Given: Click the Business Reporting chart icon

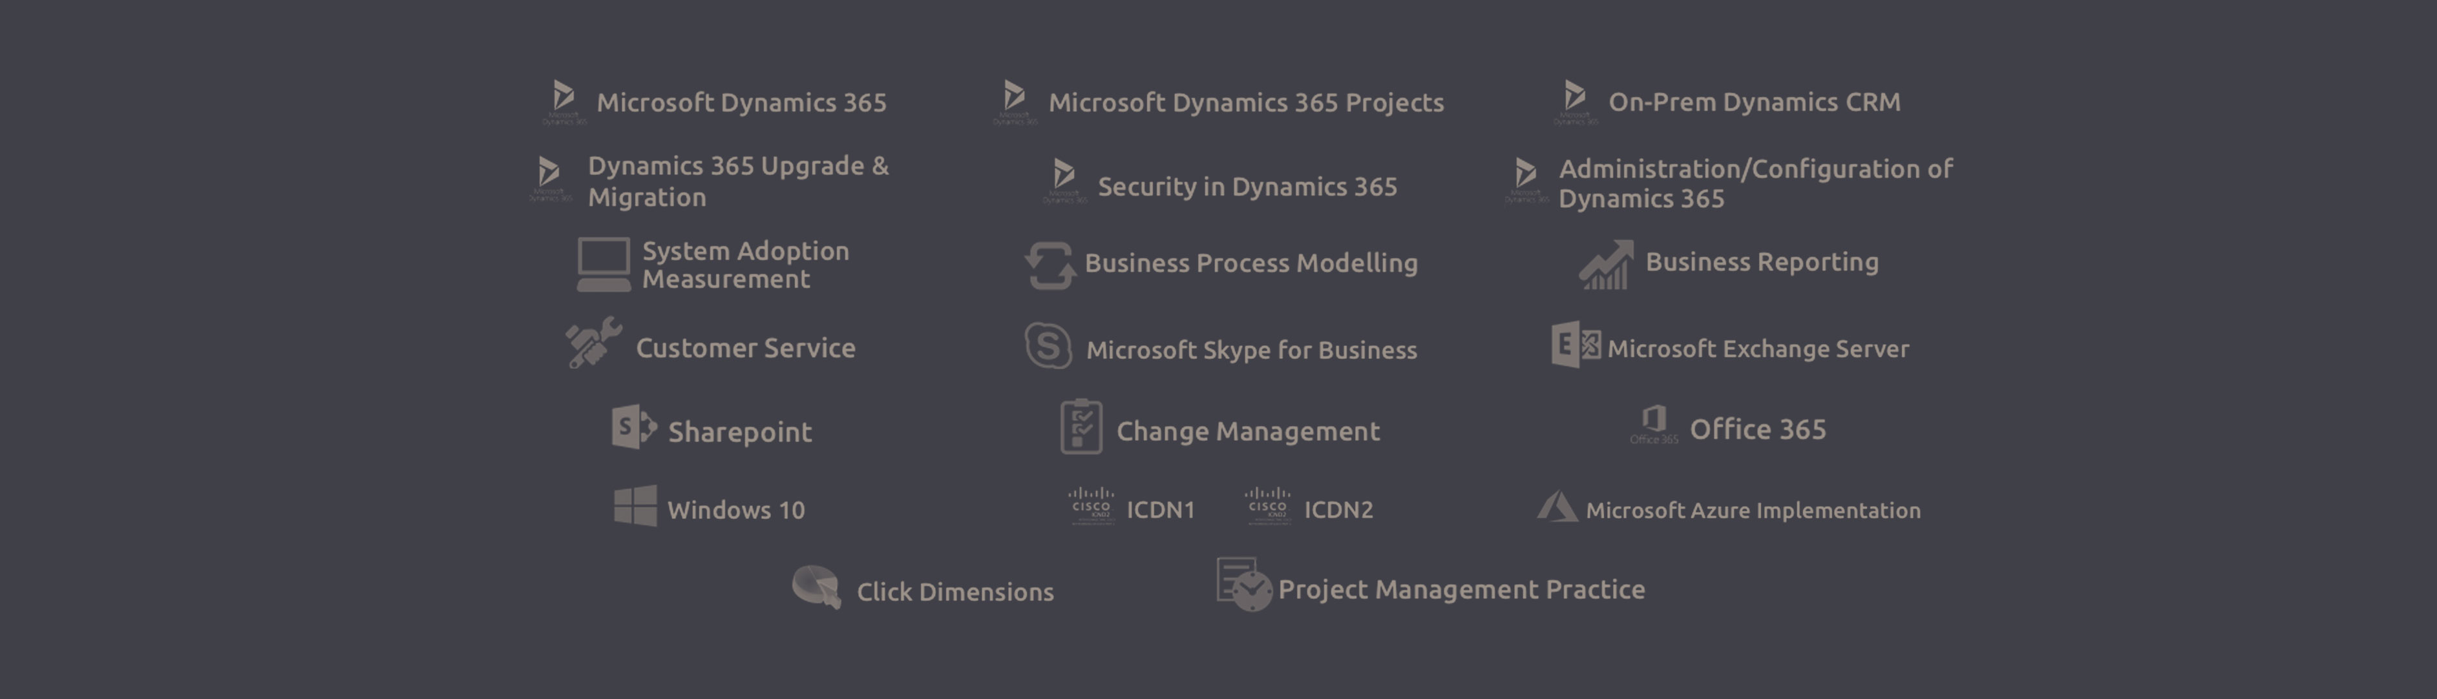Looking at the screenshot, I should (x=1605, y=265).
